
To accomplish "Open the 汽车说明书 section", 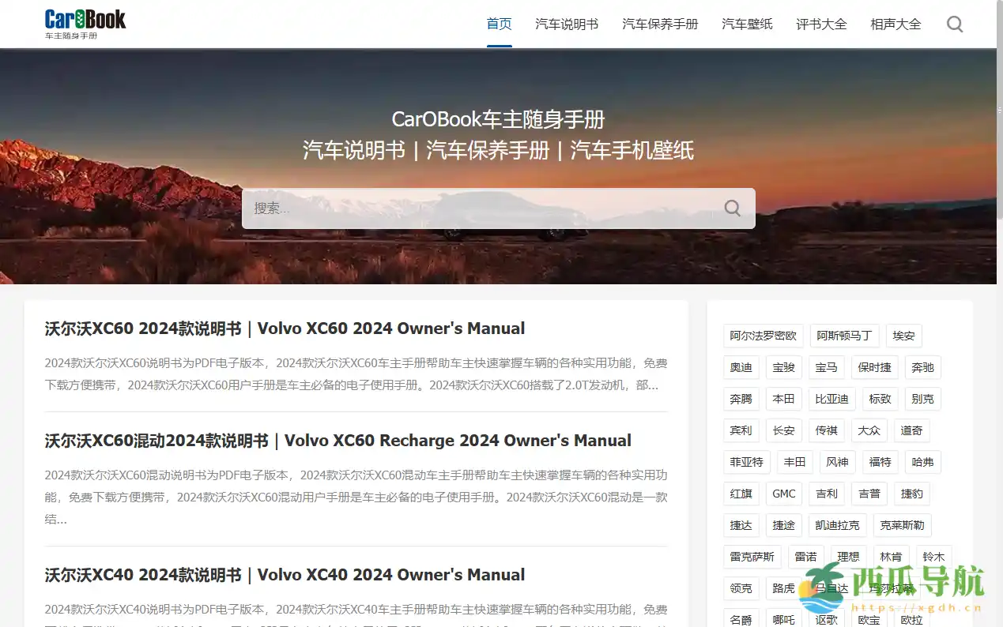I will pyautogui.click(x=567, y=24).
